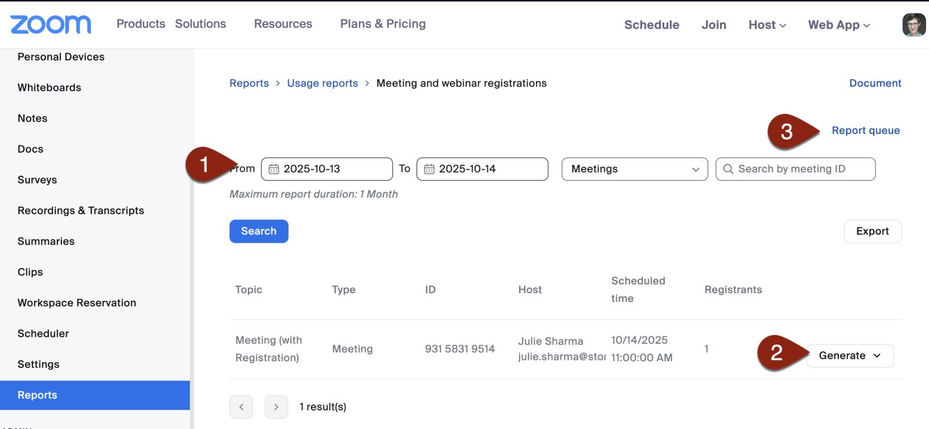This screenshot has height=429, width=929.
Task: Expand the Meetings type dropdown
Action: [x=635, y=169]
